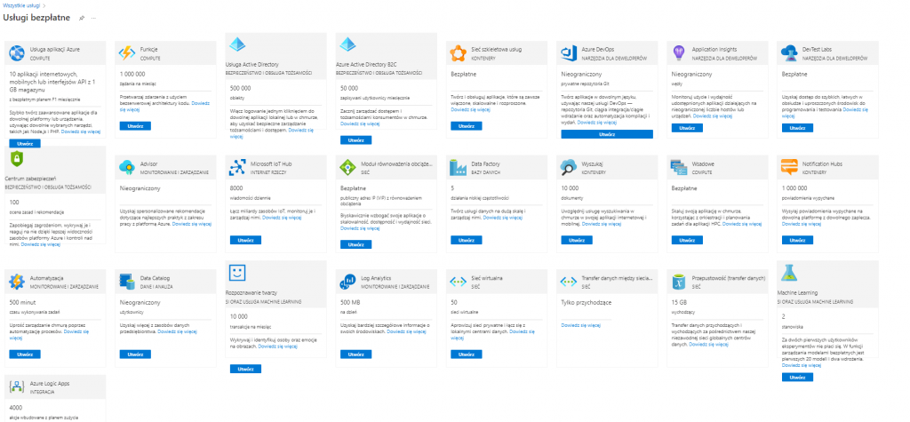Click Utwórz under Funkcje
Viewport: 910px width, 422px height.
[135, 125]
